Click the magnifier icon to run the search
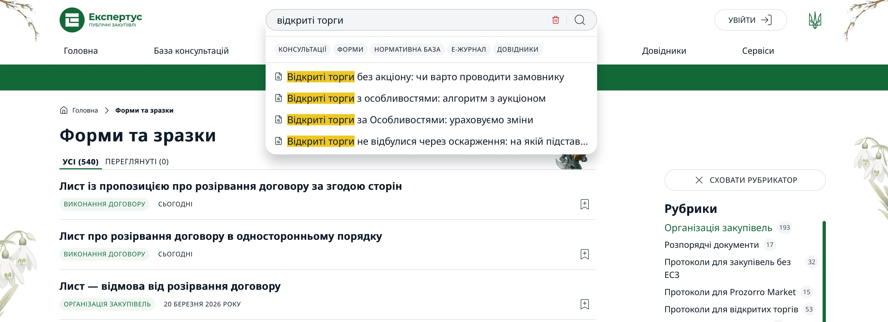This screenshot has height=322, width=888. click(580, 20)
